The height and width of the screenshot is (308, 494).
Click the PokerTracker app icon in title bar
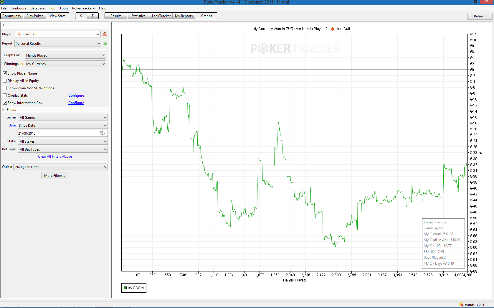pos(2,2)
